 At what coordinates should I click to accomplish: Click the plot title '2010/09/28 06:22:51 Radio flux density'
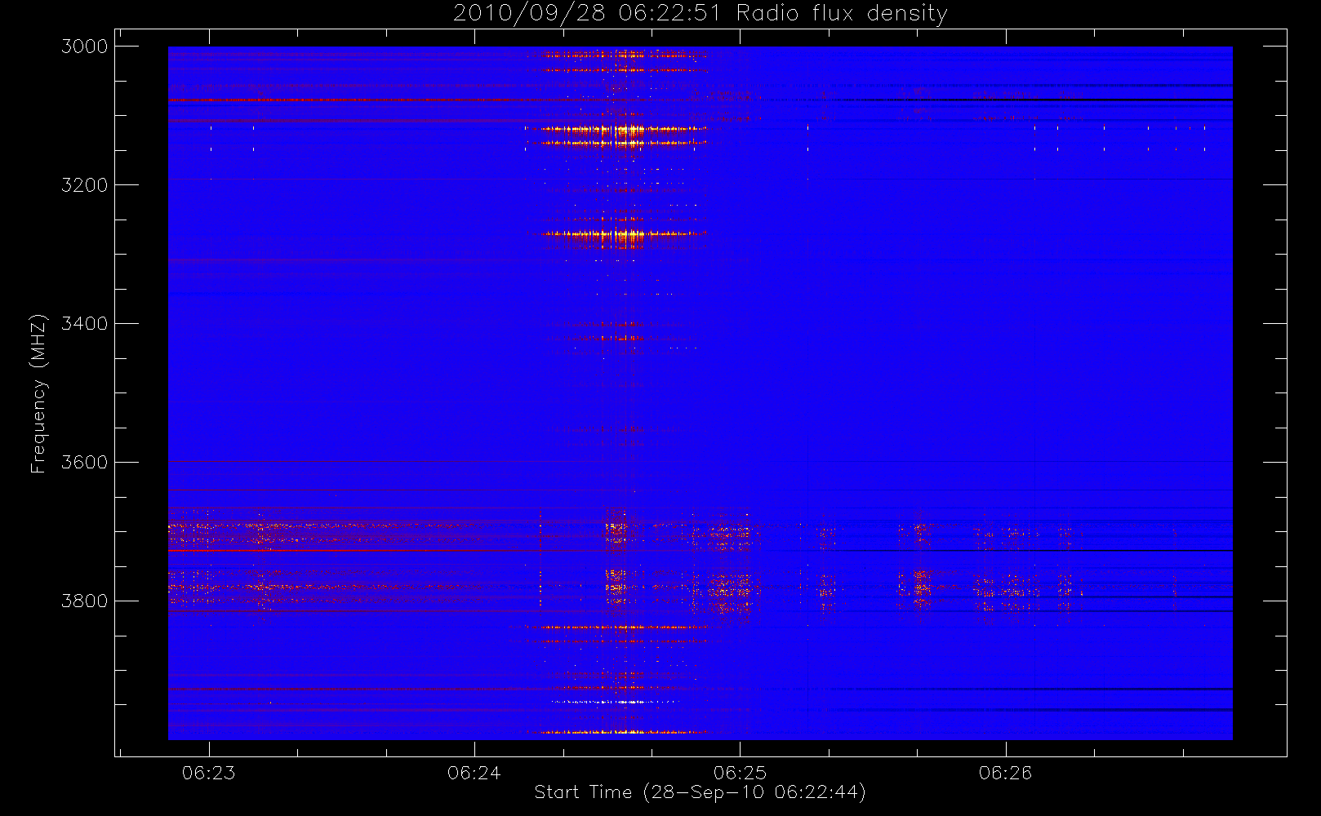pos(701,13)
